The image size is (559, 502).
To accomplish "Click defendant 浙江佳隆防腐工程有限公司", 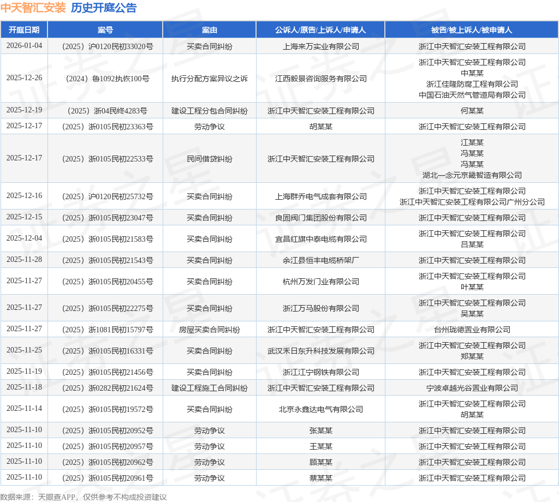I will pos(472,84).
